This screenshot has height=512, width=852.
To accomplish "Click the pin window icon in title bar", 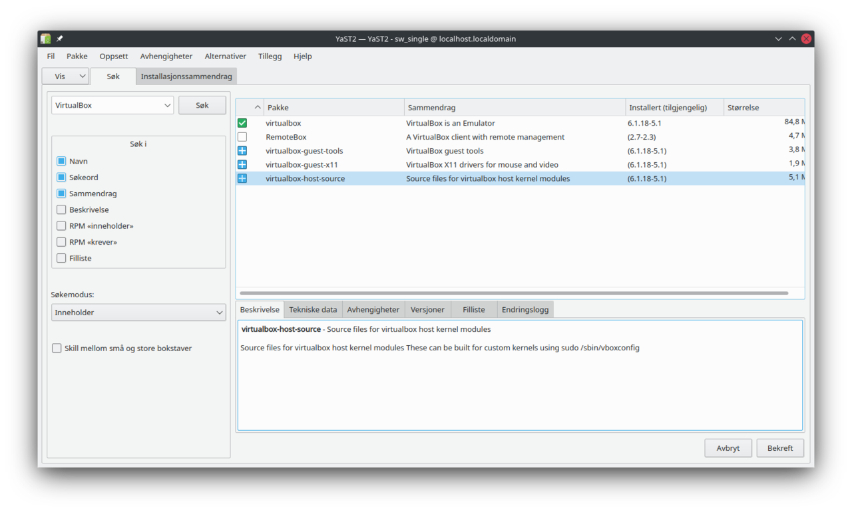I will [x=59, y=39].
